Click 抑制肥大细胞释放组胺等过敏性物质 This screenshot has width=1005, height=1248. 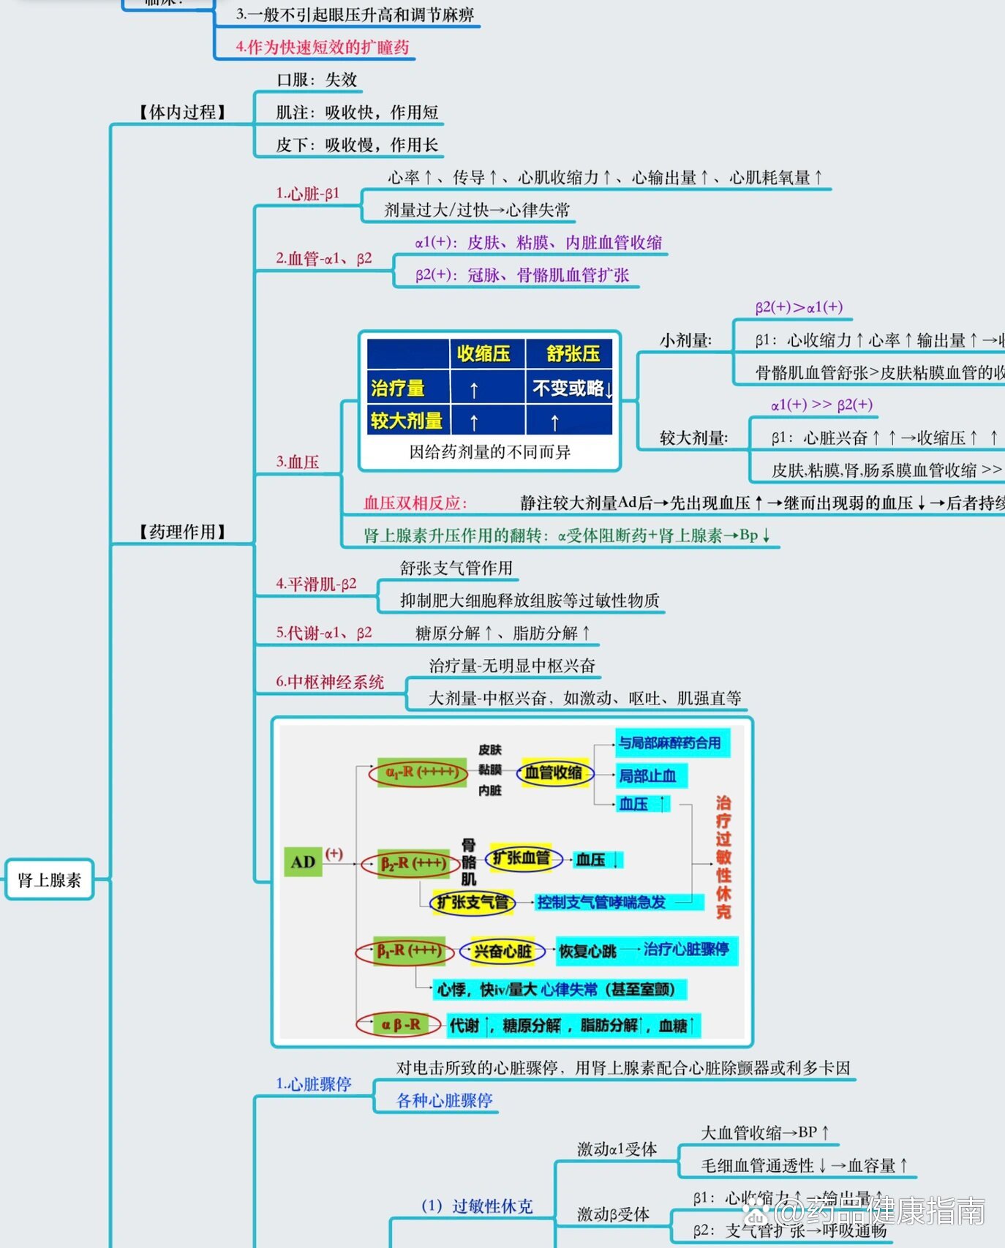coord(530,601)
